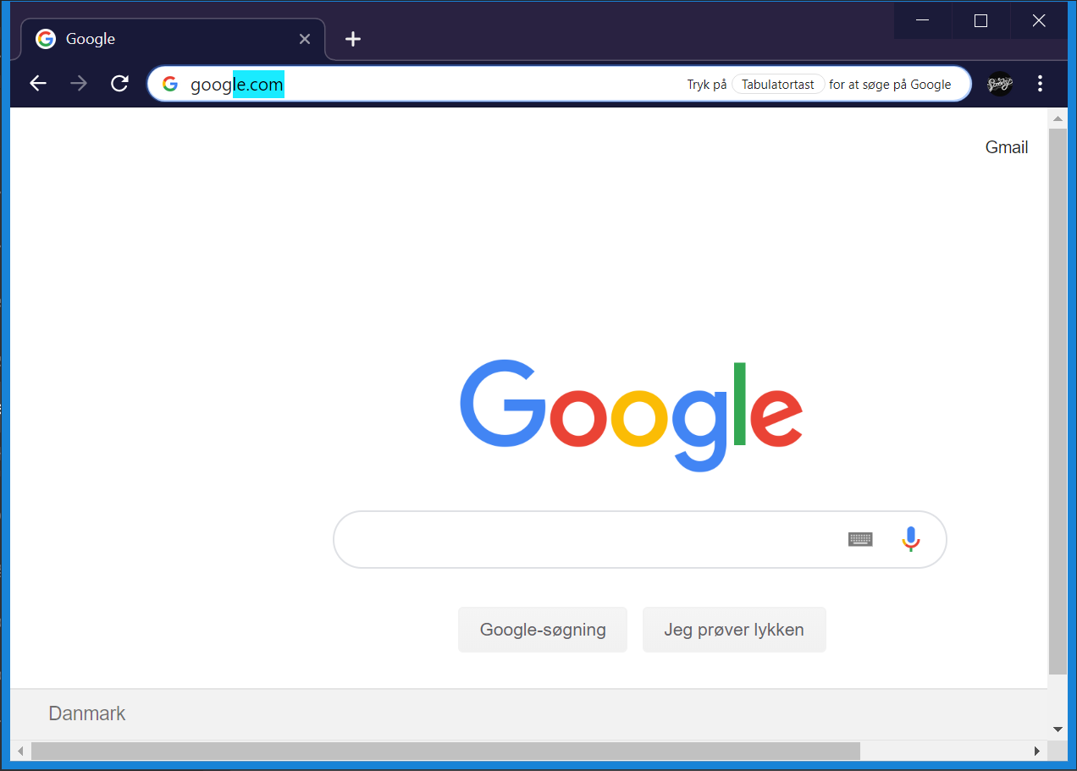Viewport: 1077px width, 771px height.
Task: Click the horizontal scrollbar thumb
Action: [x=445, y=751]
